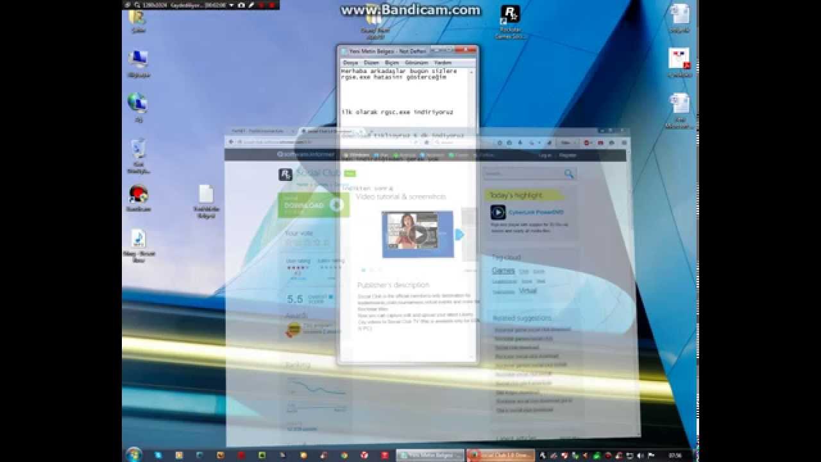This screenshot has width=821, height=462.
Task: Launch Chrome from the taskbar
Action: (344, 455)
